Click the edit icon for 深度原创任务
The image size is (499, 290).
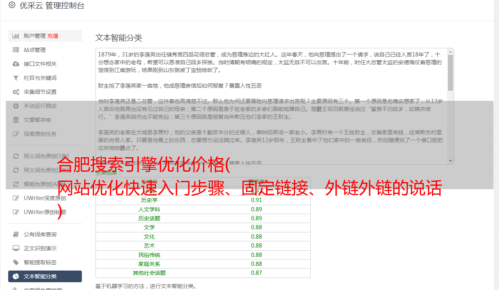[16, 134]
